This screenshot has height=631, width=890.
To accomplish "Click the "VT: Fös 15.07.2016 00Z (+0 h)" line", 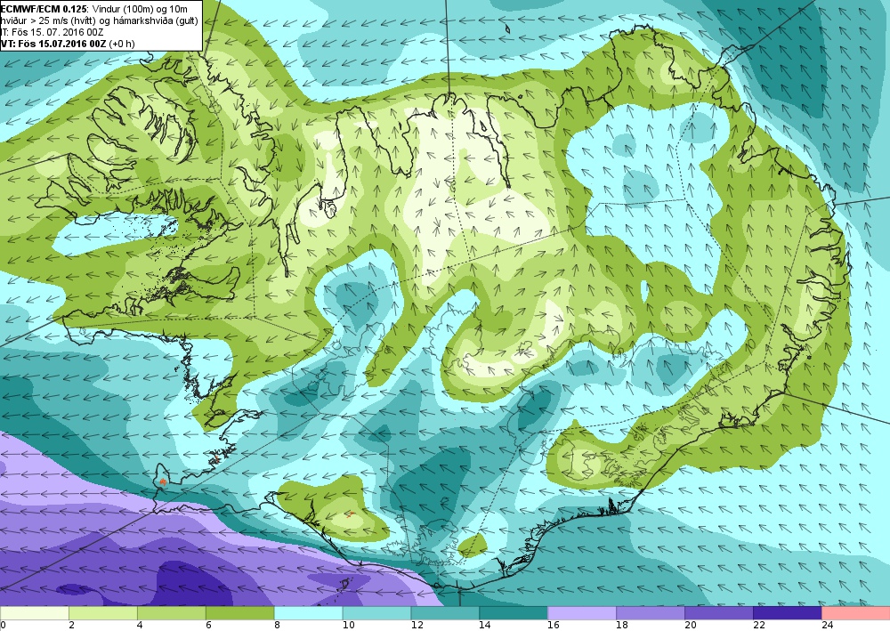I will tap(68, 43).
